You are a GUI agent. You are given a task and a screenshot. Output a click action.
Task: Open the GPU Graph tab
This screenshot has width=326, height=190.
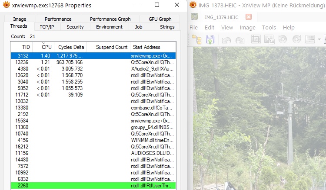click(160, 19)
